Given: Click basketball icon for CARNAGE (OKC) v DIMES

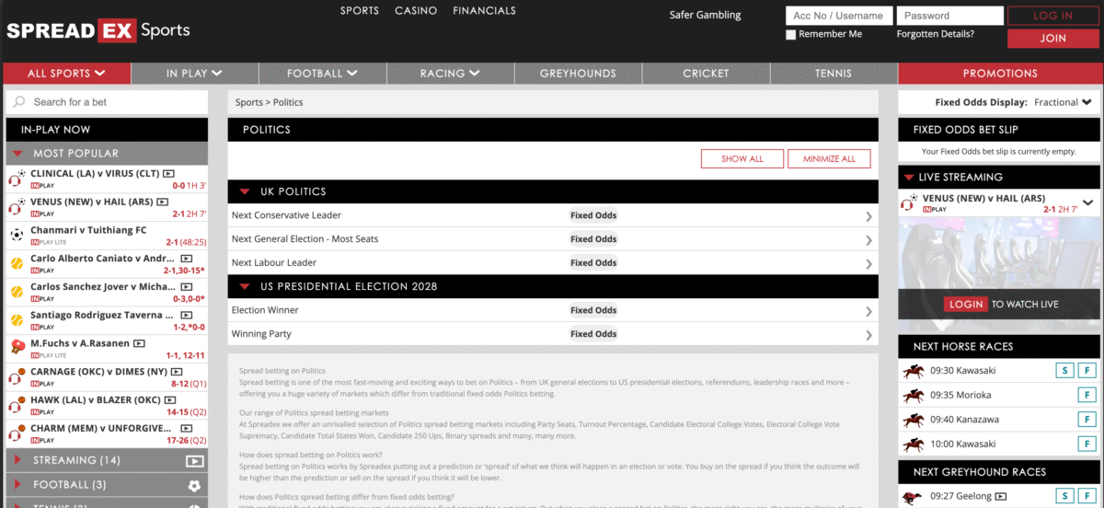Looking at the screenshot, I should 17,375.
